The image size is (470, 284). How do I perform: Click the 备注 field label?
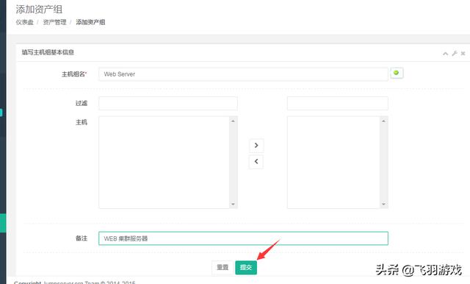click(82, 238)
